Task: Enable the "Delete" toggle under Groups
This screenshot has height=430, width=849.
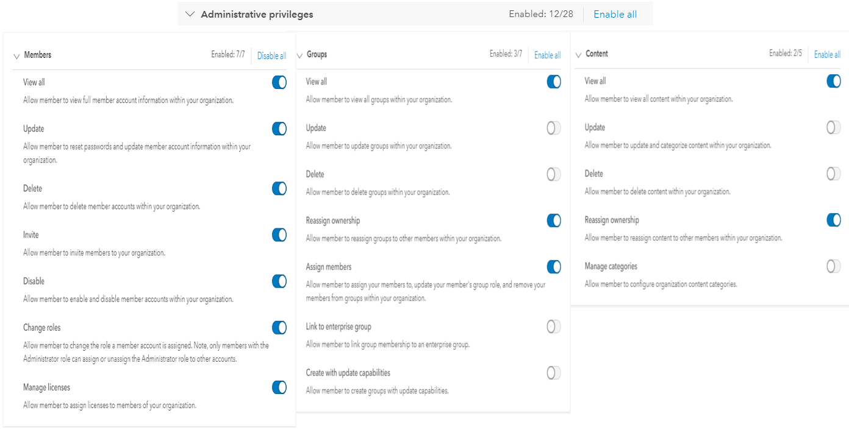Action: pyautogui.click(x=553, y=174)
